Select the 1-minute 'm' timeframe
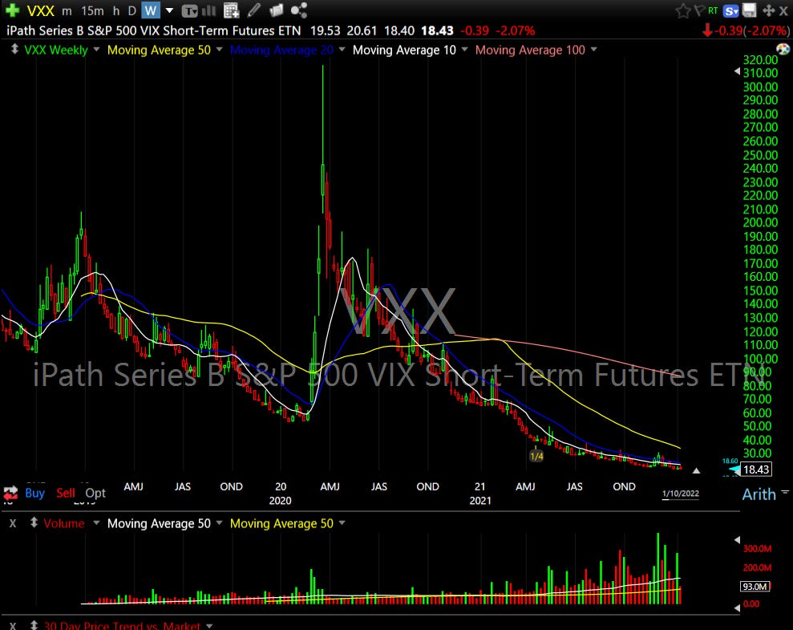Image resolution: width=793 pixels, height=630 pixels. click(67, 10)
